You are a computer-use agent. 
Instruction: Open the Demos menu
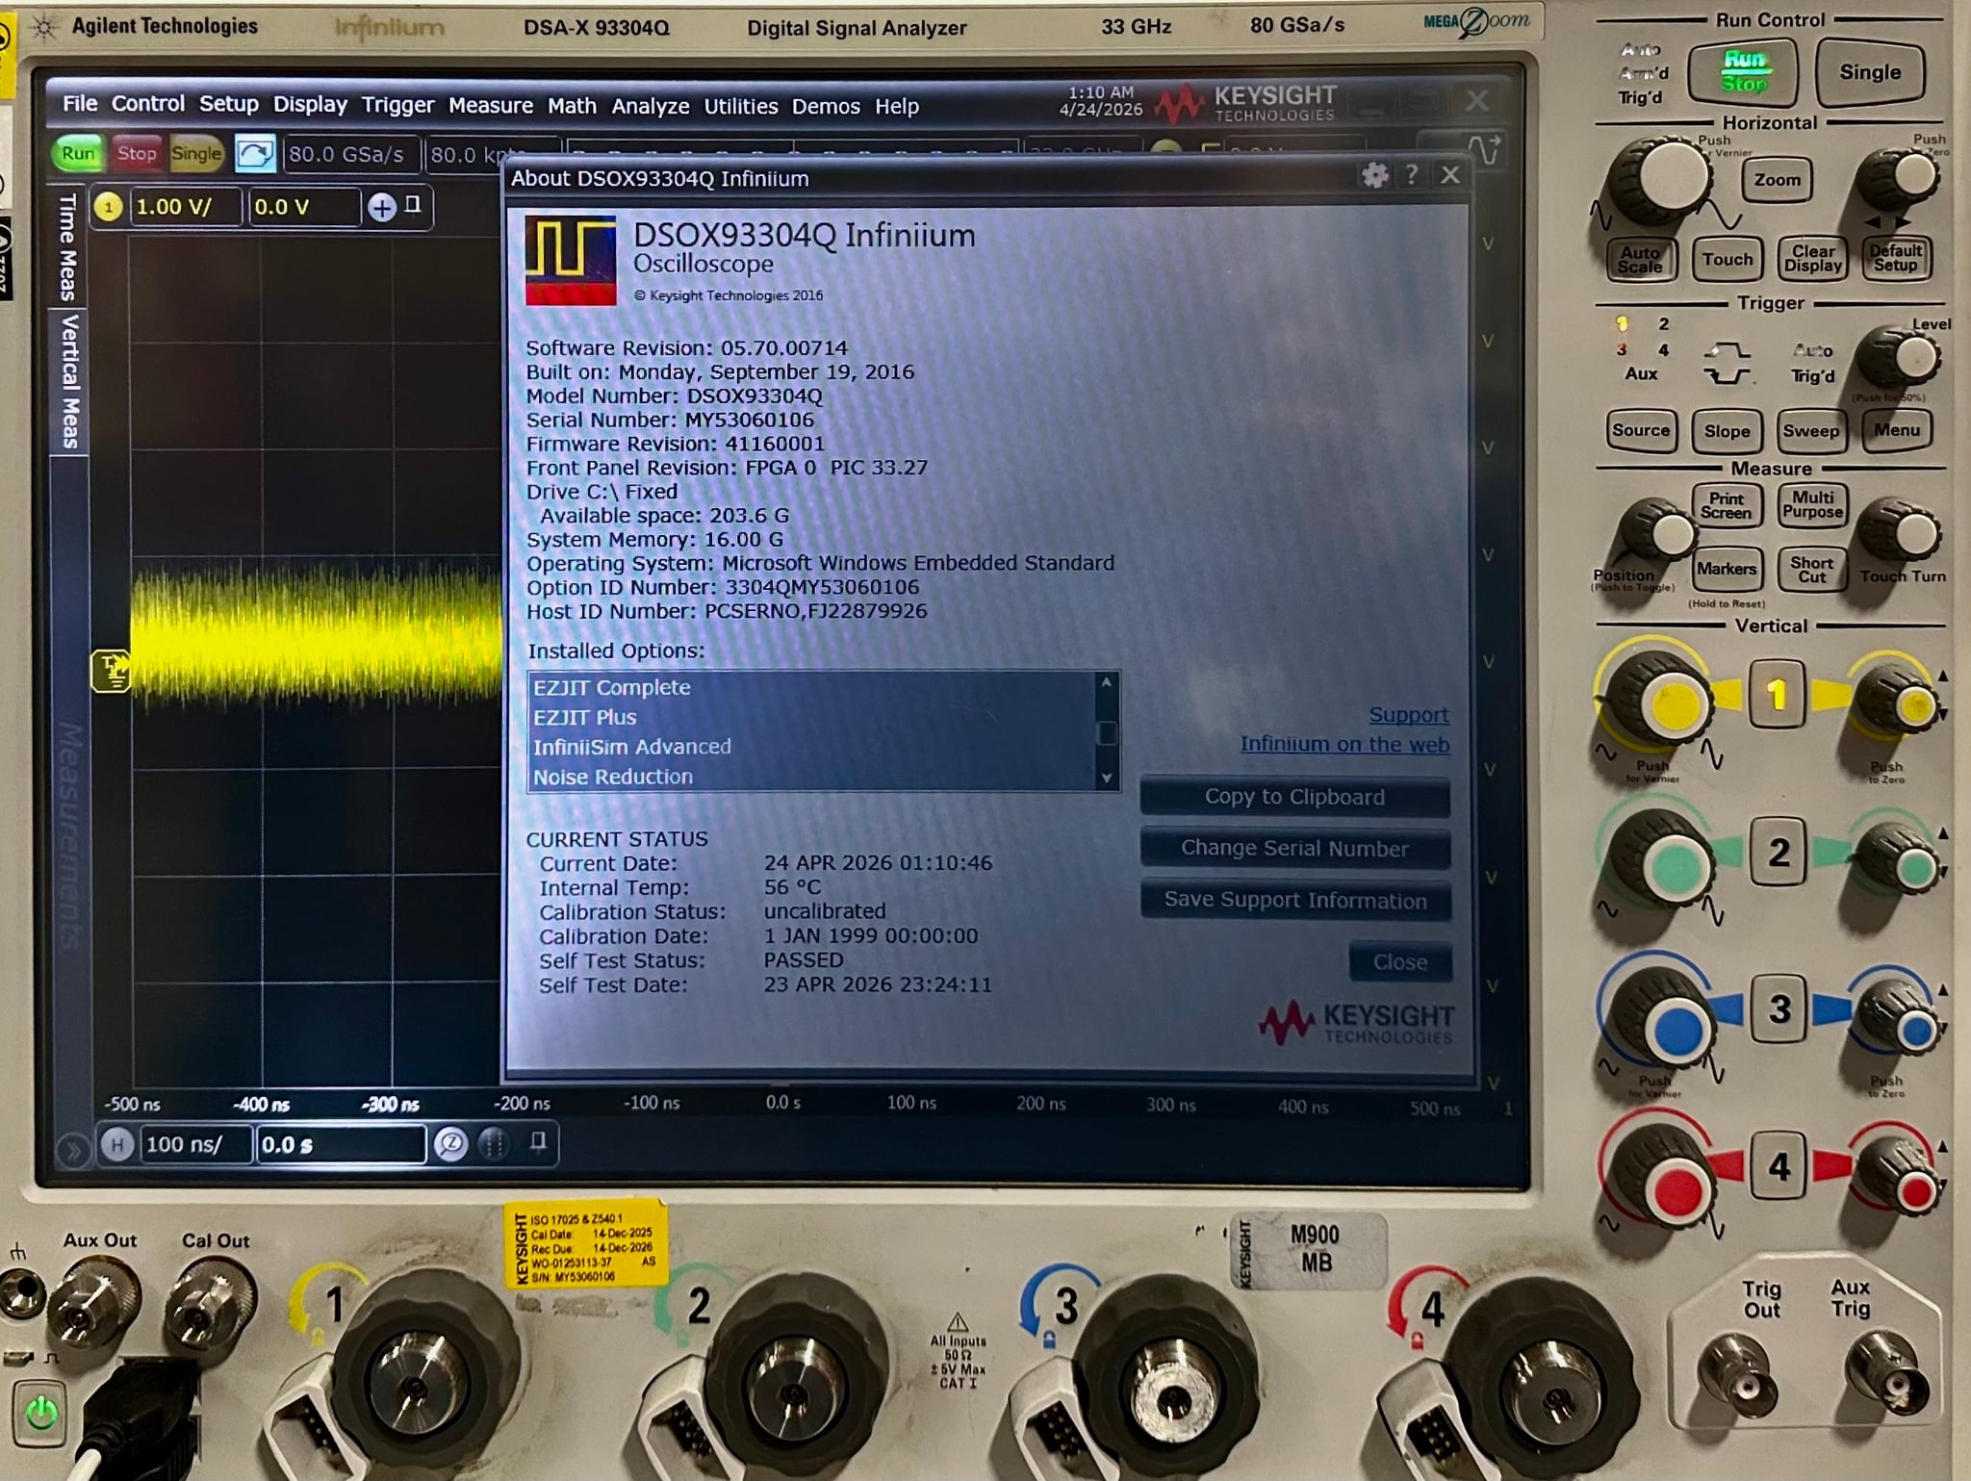[826, 106]
